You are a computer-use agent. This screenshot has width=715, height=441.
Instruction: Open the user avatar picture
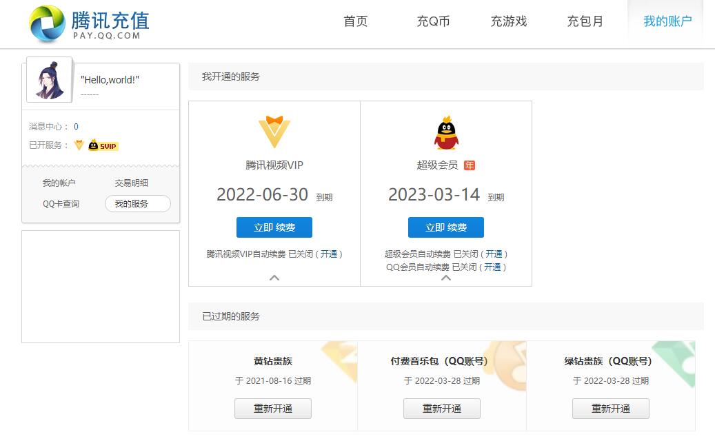[x=49, y=80]
